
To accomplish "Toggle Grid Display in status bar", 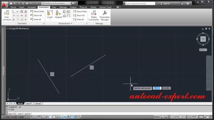I will click(39, 117).
